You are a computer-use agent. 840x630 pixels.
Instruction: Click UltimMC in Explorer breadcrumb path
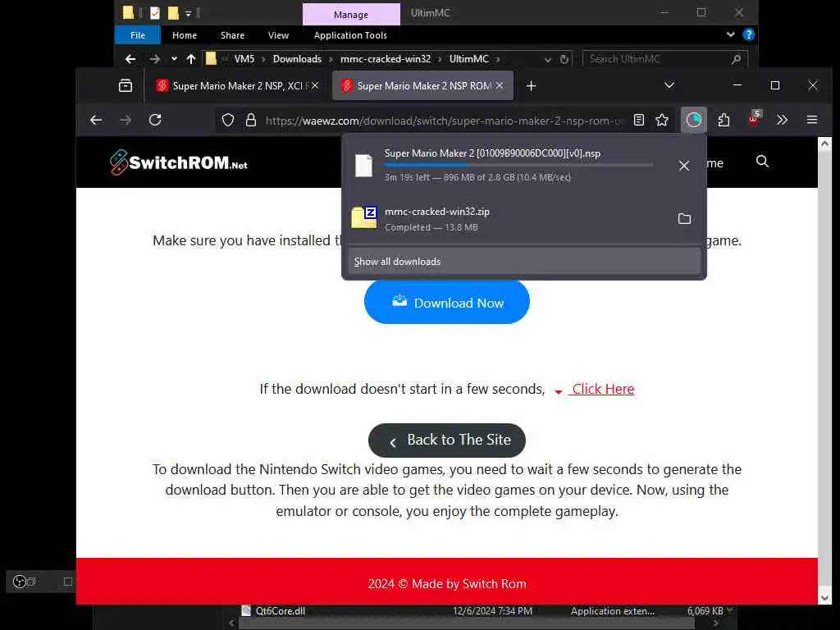point(468,59)
